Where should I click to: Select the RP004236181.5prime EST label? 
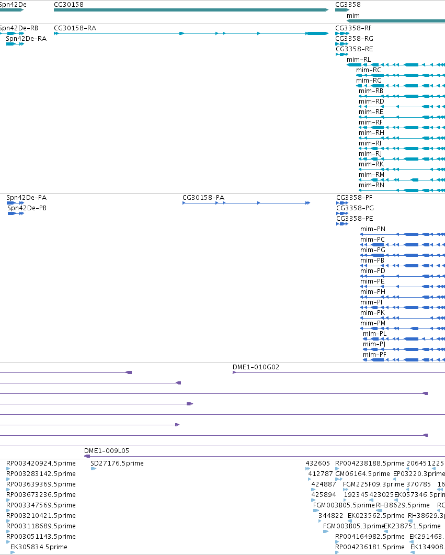pyautogui.click(x=370, y=547)
